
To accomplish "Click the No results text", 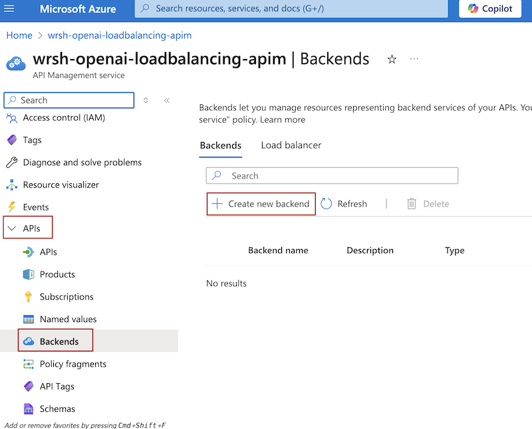I will pos(226,284).
